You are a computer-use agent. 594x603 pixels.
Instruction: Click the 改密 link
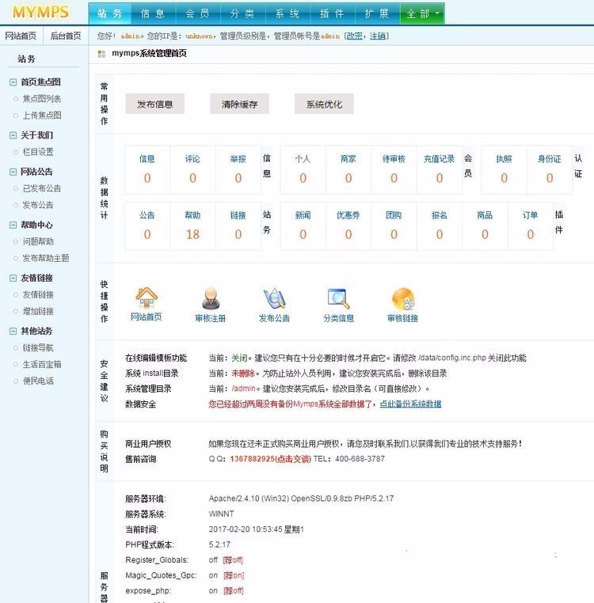pyautogui.click(x=354, y=36)
